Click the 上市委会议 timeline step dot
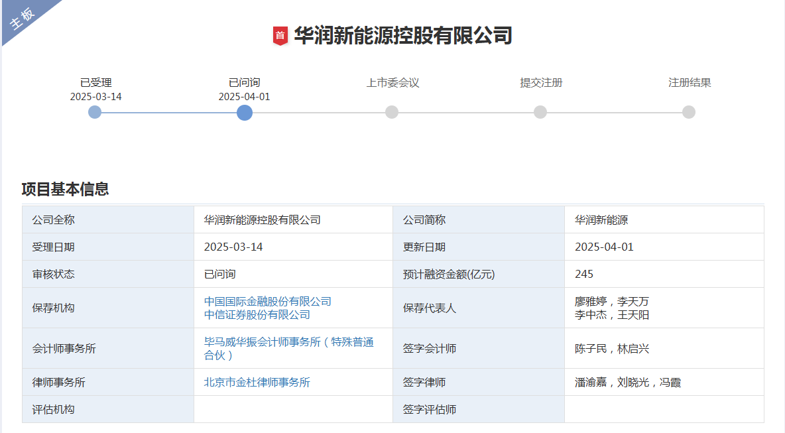 [x=392, y=112]
